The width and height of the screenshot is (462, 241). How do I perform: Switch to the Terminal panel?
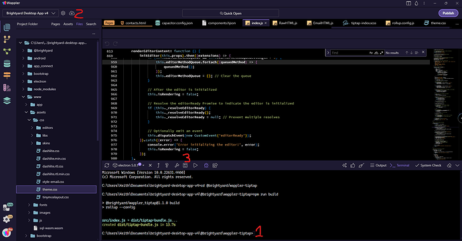click(400, 166)
